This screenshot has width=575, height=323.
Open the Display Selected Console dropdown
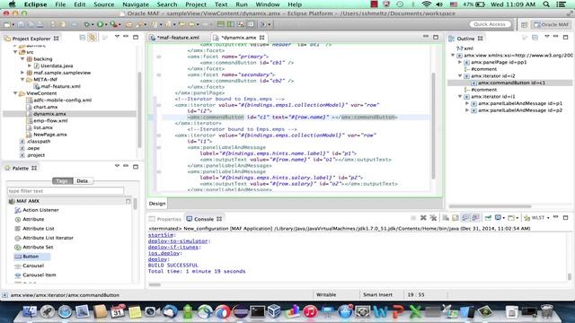click(503, 218)
